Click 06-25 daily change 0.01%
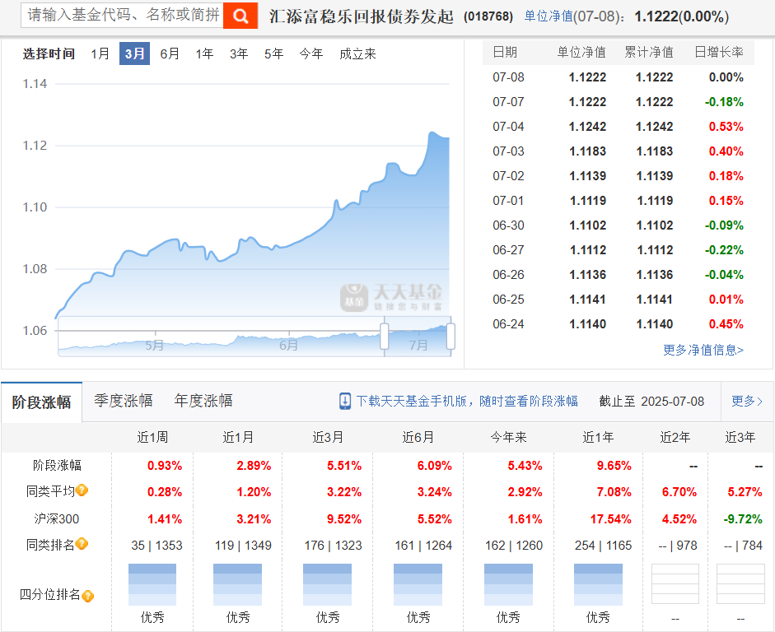The width and height of the screenshot is (775, 632). click(x=726, y=300)
